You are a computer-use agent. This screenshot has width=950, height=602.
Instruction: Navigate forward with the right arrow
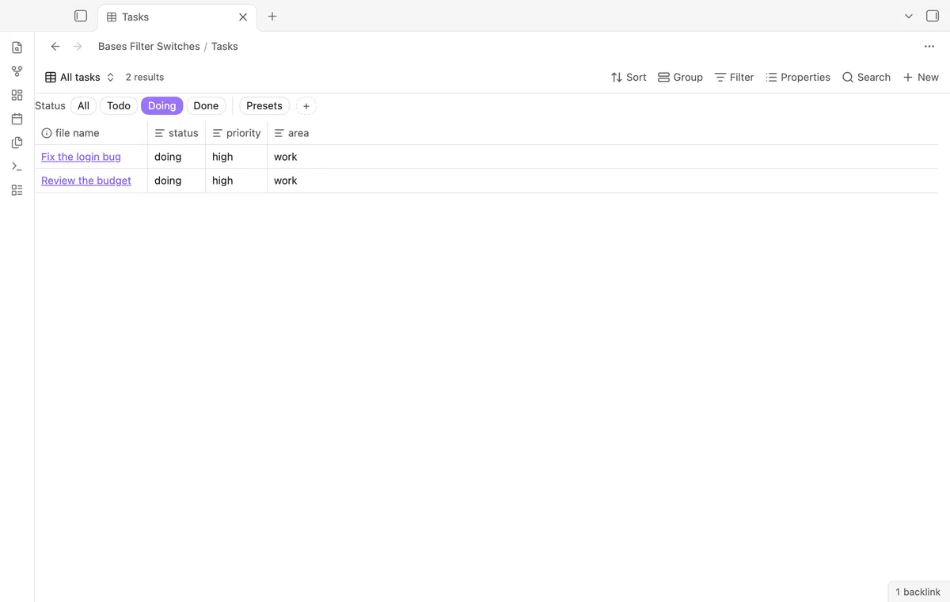coord(78,46)
